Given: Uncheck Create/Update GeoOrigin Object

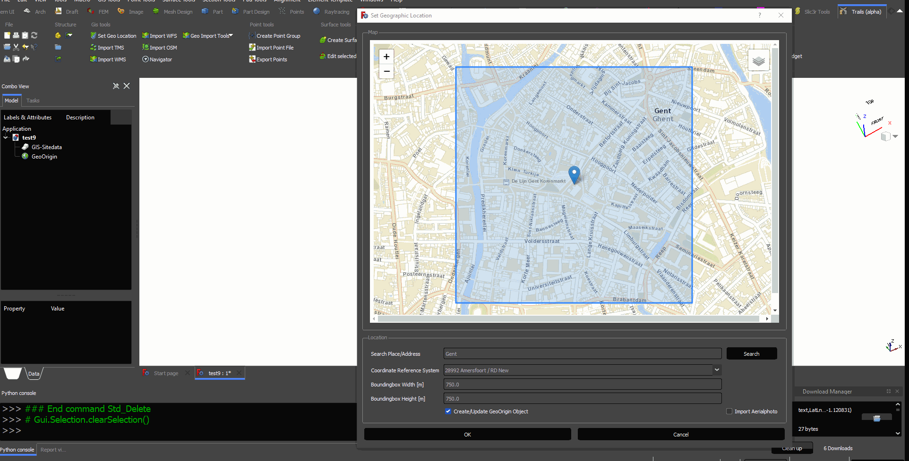Looking at the screenshot, I should 448,411.
